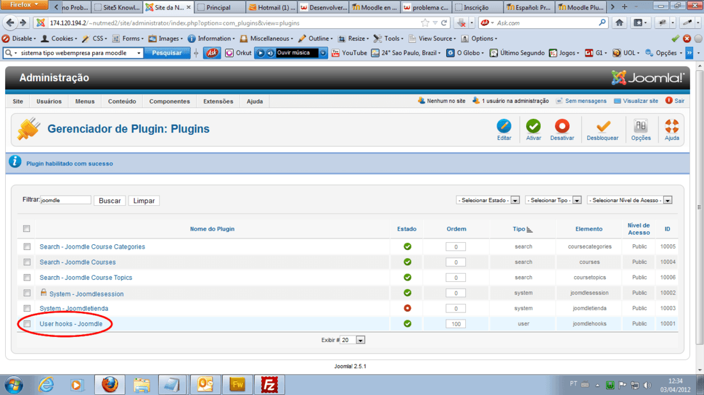Open the Exibir # count dropdown

(353, 340)
